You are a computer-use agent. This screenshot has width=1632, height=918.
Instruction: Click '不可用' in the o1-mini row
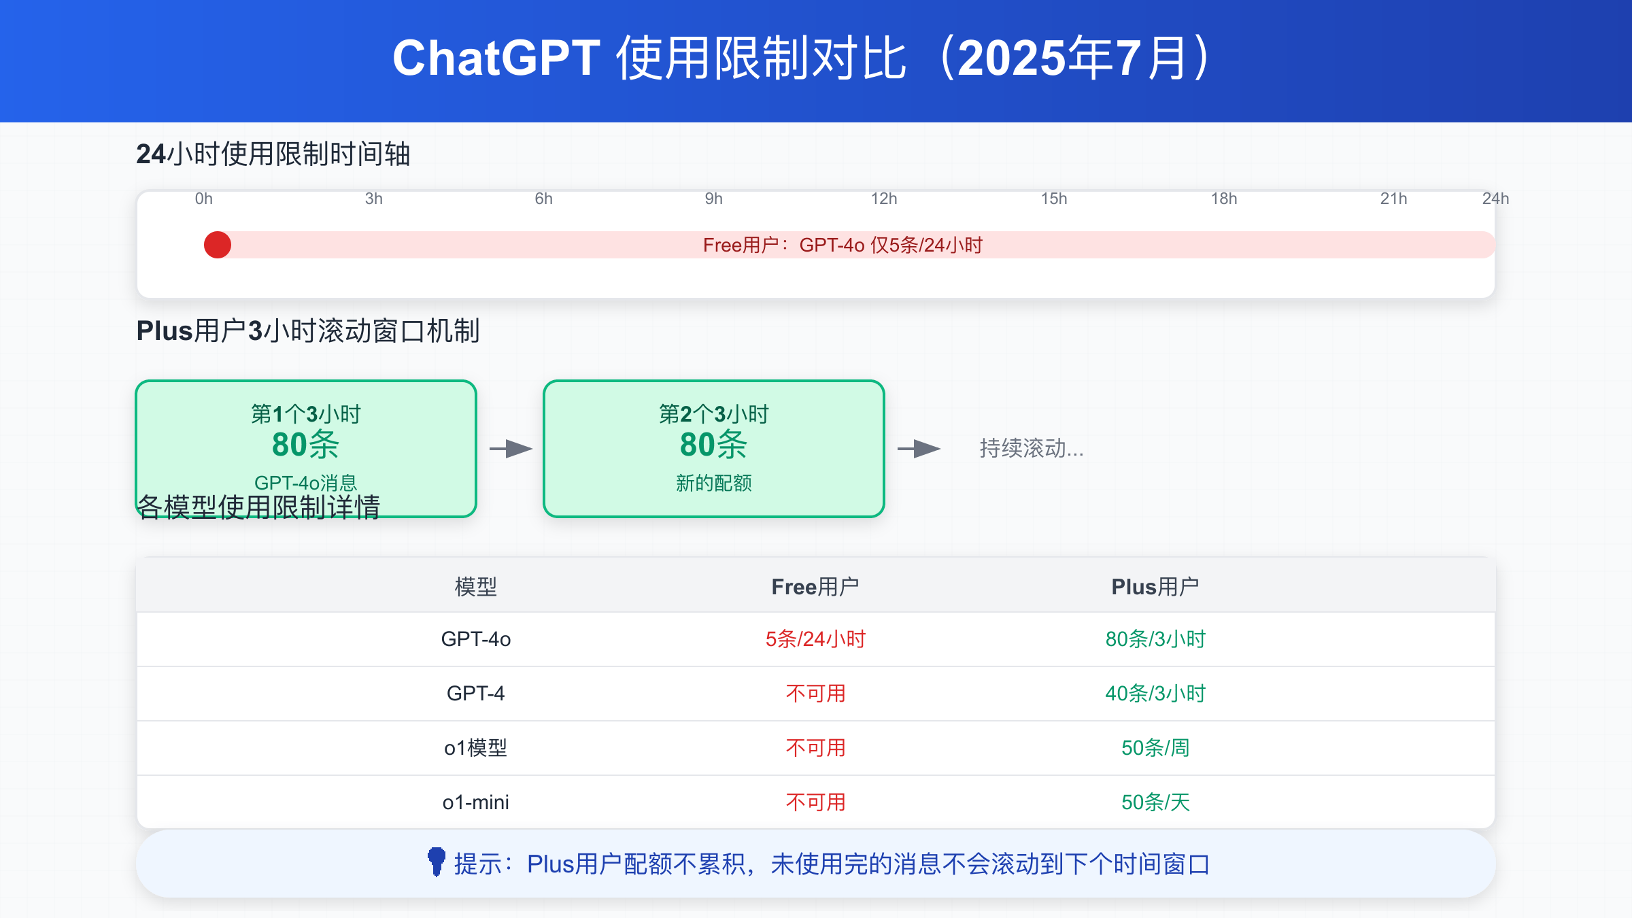click(x=815, y=802)
